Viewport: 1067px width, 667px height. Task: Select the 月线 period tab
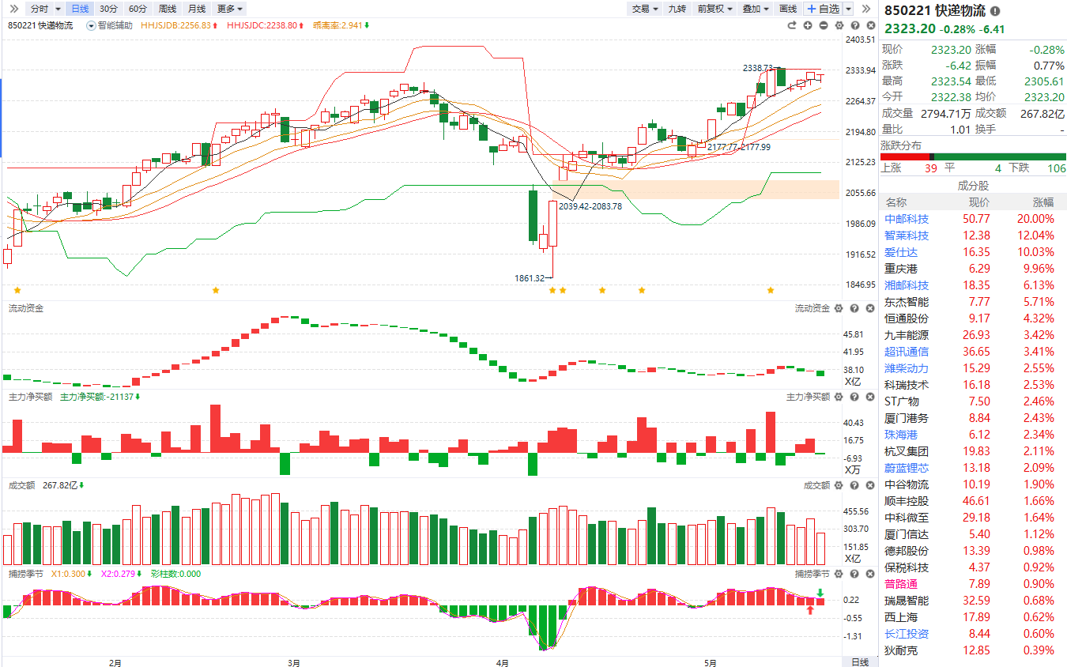click(197, 9)
